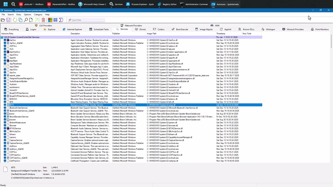Viewport: 333px width, 187px height.
Task: Switch to Registry Editor on the taskbar
Action: pos(167,4)
